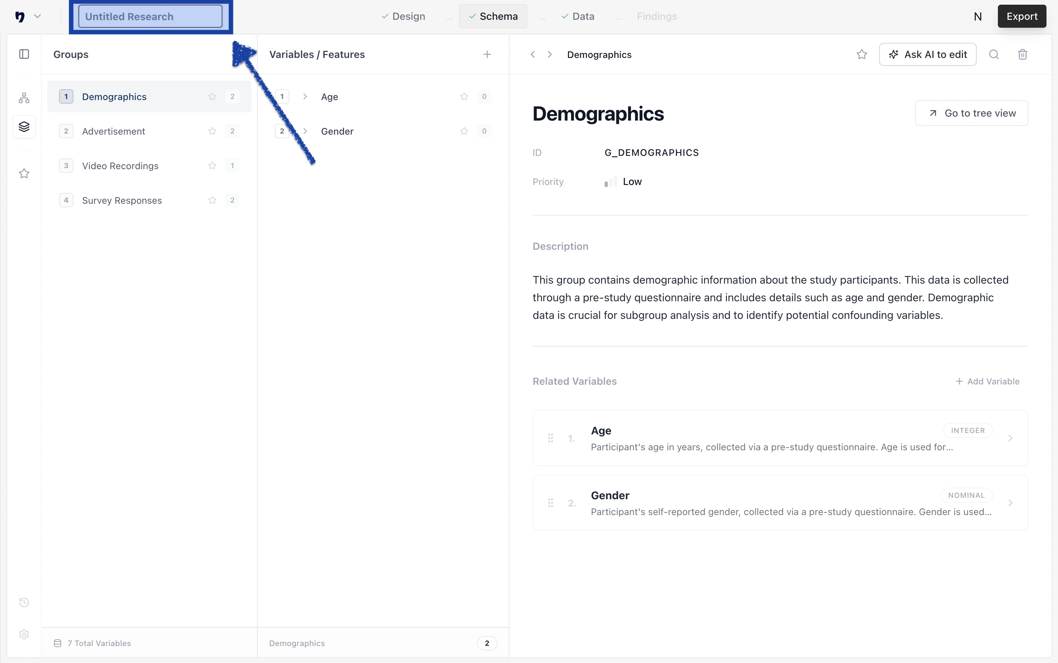Click the search magnifier icon
Screen dimensions: 1058x663
click(994, 54)
